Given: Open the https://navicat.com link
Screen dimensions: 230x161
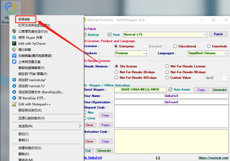Looking at the screenshot, I should [213, 158].
